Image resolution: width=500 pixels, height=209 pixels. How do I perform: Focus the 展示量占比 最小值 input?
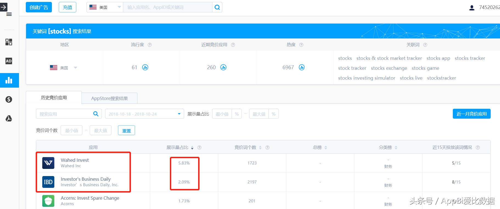click(222, 114)
